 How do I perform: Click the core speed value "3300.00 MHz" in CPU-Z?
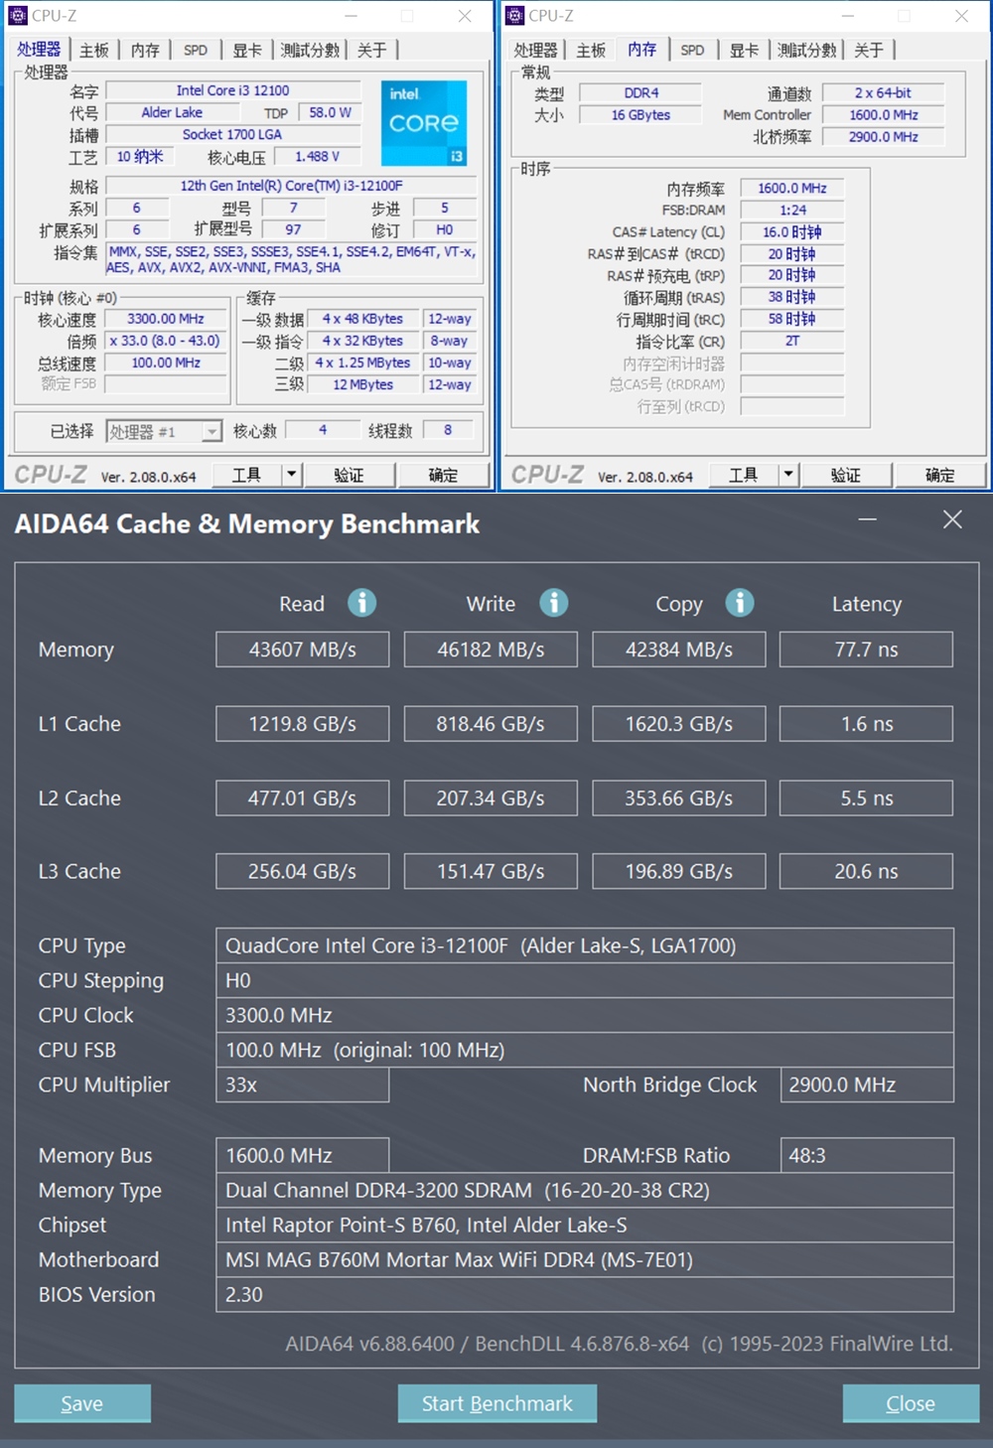166,319
